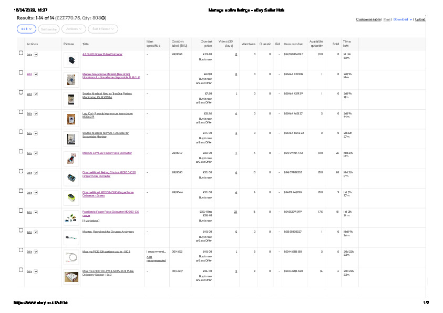
Task: Expand the Download dropdown above the table
Action: (402, 19)
